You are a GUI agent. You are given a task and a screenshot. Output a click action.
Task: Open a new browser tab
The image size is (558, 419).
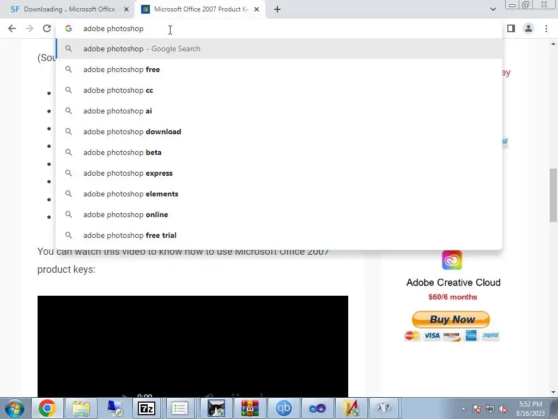click(x=277, y=9)
